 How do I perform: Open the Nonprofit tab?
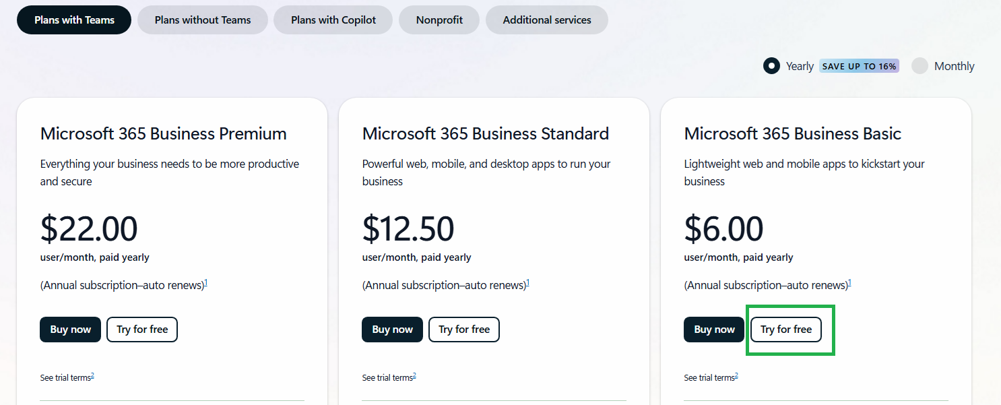click(439, 20)
